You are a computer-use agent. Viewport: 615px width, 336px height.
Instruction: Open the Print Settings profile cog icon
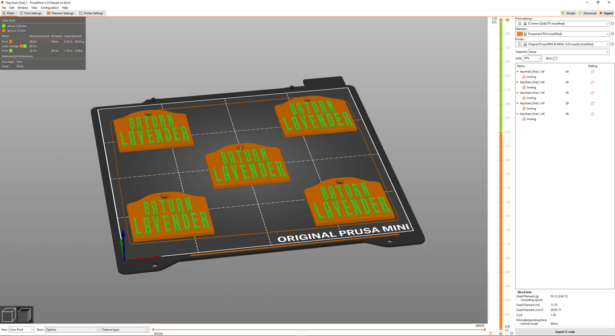coord(612,24)
